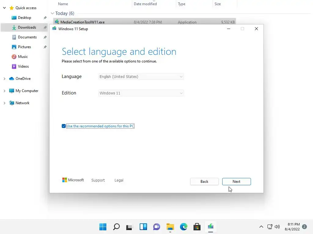
Task: Open the Windows Start menu
Action: (103, 227)
